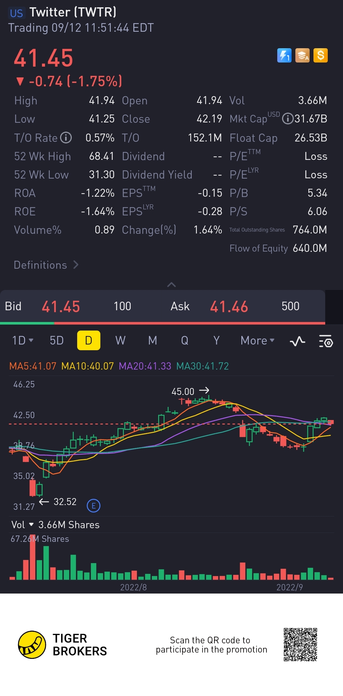Viewport: 343px width, 696px height.
Task: Tap the current price 41.45 headline
Action: pos(44,58)
